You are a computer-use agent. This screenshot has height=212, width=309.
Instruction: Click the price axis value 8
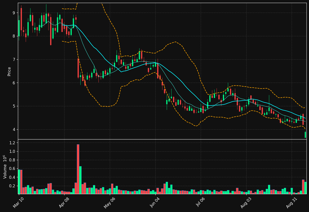tap(14, 36)
